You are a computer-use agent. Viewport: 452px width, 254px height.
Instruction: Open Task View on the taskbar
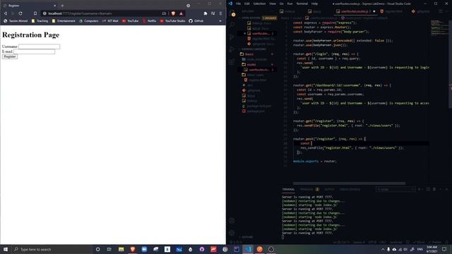[x=109, y=249]
